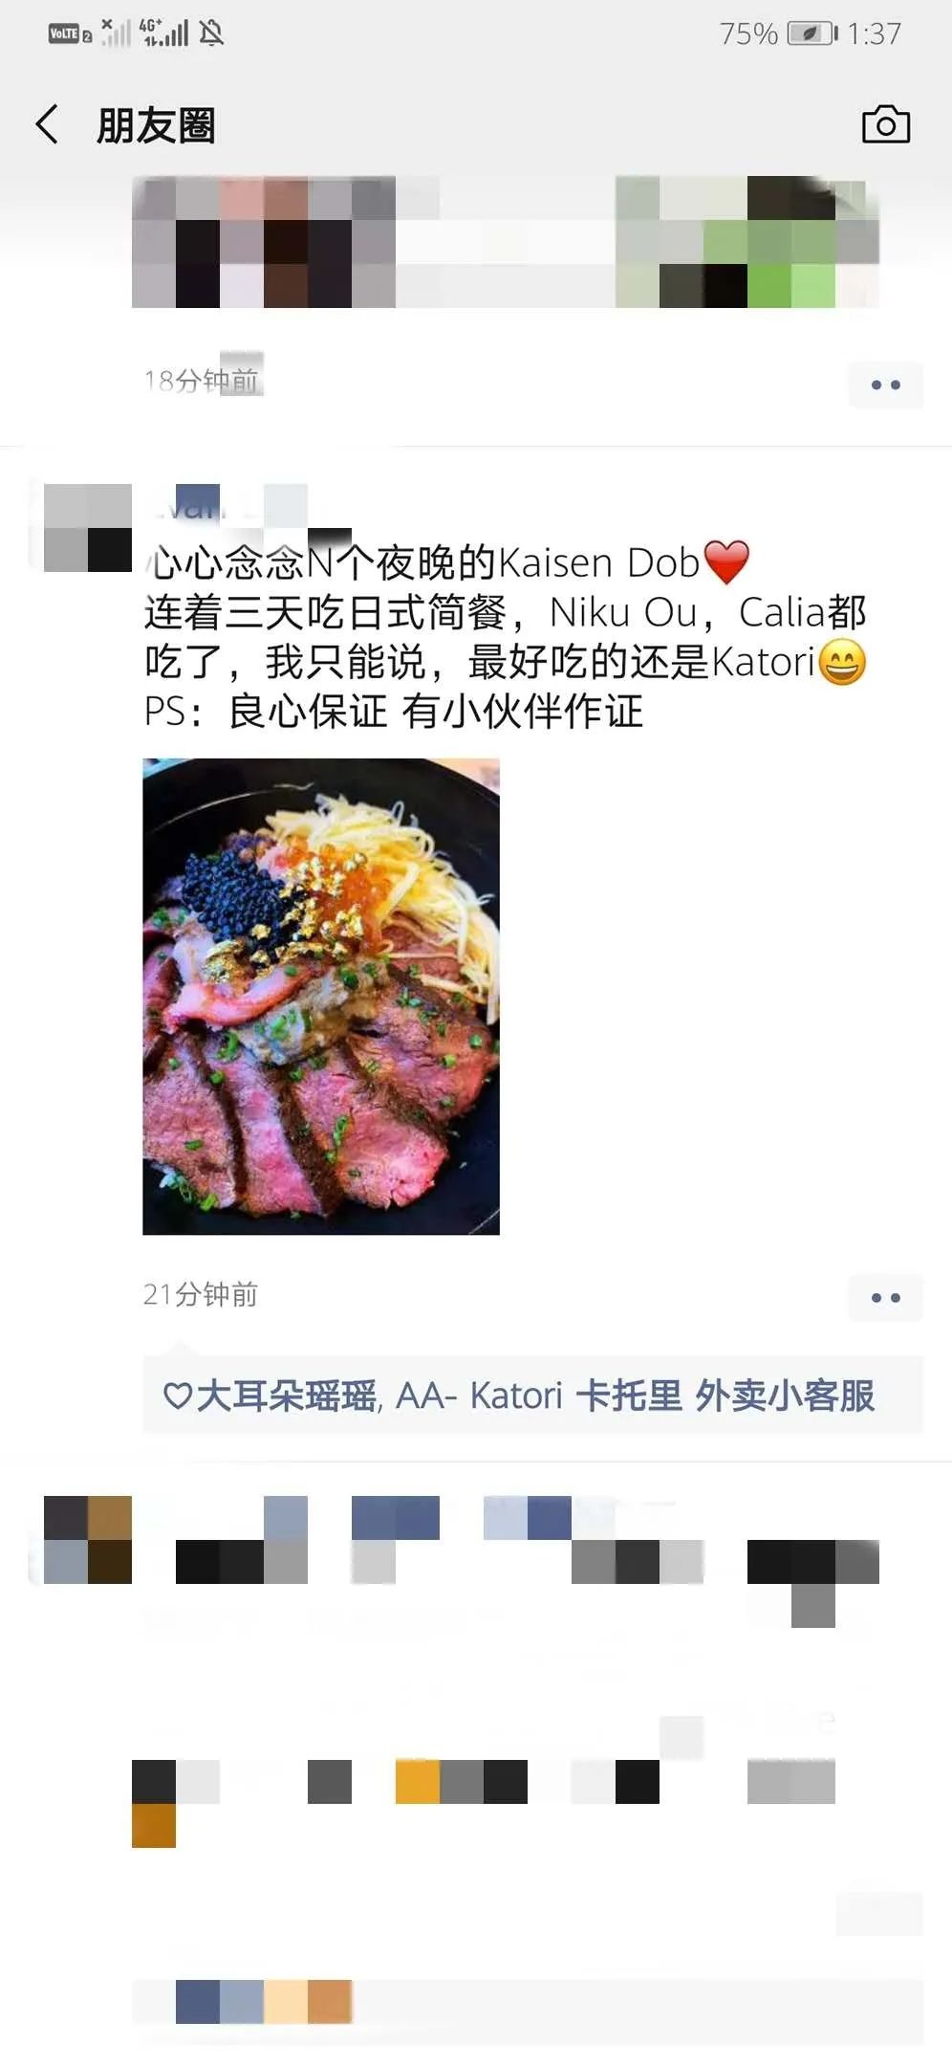
Task: Tap the avatar of the post below the likes
Action: pyautogui.click(x=88, y=1540)
